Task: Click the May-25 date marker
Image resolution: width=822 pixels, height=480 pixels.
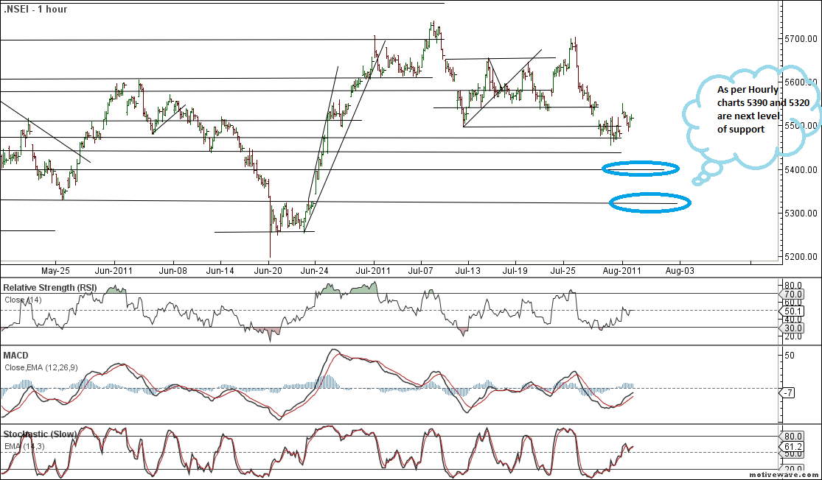Action: 55,271
